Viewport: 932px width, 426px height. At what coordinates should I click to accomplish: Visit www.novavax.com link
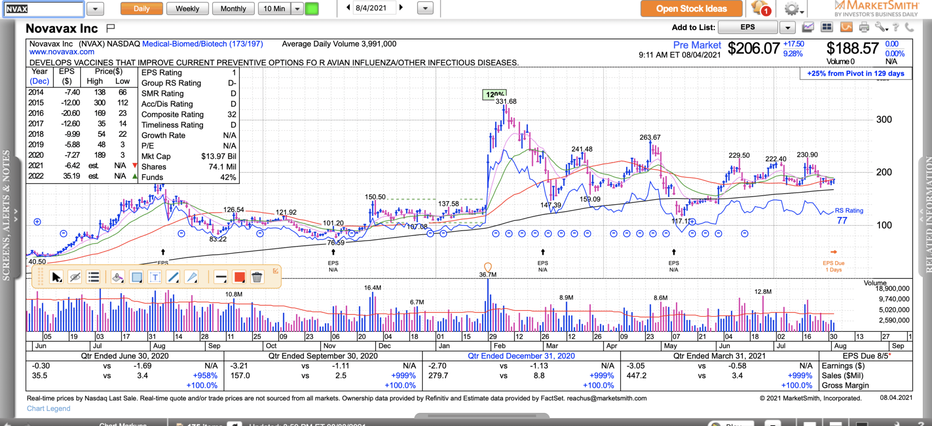pyautogui.click(x=62, y=52)
